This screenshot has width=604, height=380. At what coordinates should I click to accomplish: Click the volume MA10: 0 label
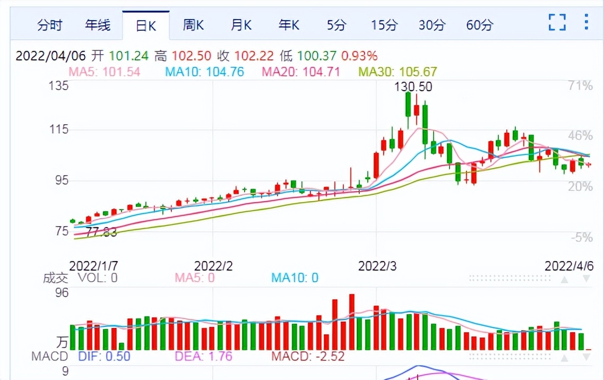pos(295,278)
